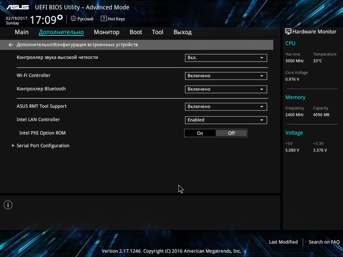The height and width of the screenshot is (257, 343).
Task: Select the Контроллер Bluetooth label
Action: point(41,89)
